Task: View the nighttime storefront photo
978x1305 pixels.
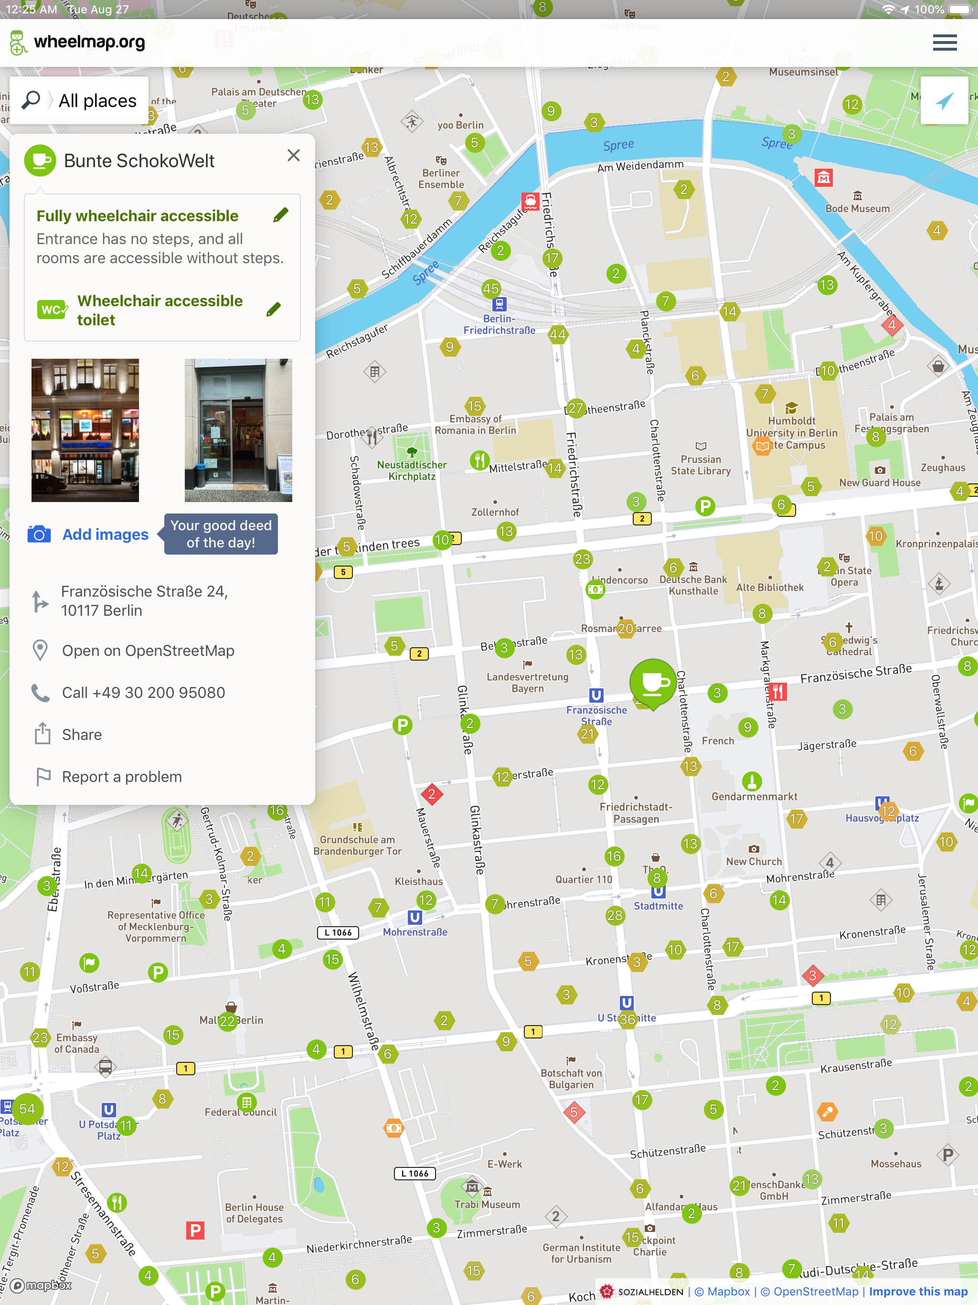Action: pos(85,430)
